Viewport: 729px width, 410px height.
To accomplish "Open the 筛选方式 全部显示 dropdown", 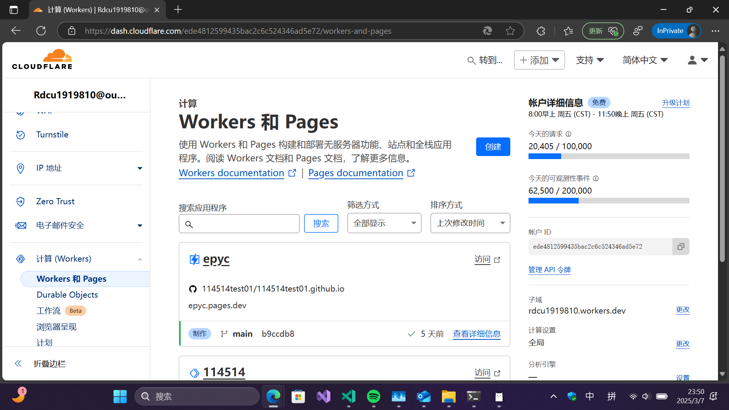I will coord(384,223).
